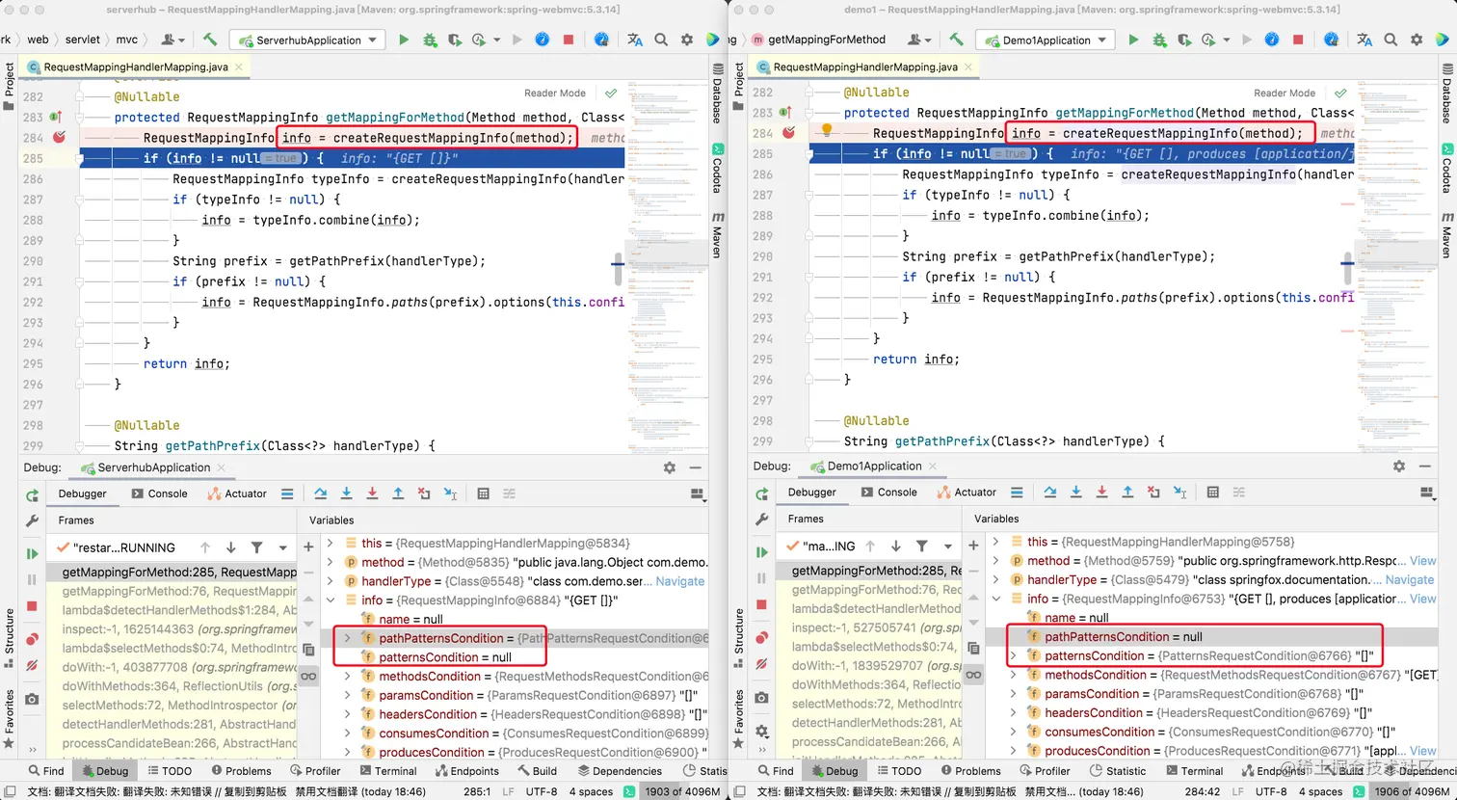Open Database side panel in serverhub window
This screenshot has width=1457, height=800.
pyautogui.click(x=717, y=94)
